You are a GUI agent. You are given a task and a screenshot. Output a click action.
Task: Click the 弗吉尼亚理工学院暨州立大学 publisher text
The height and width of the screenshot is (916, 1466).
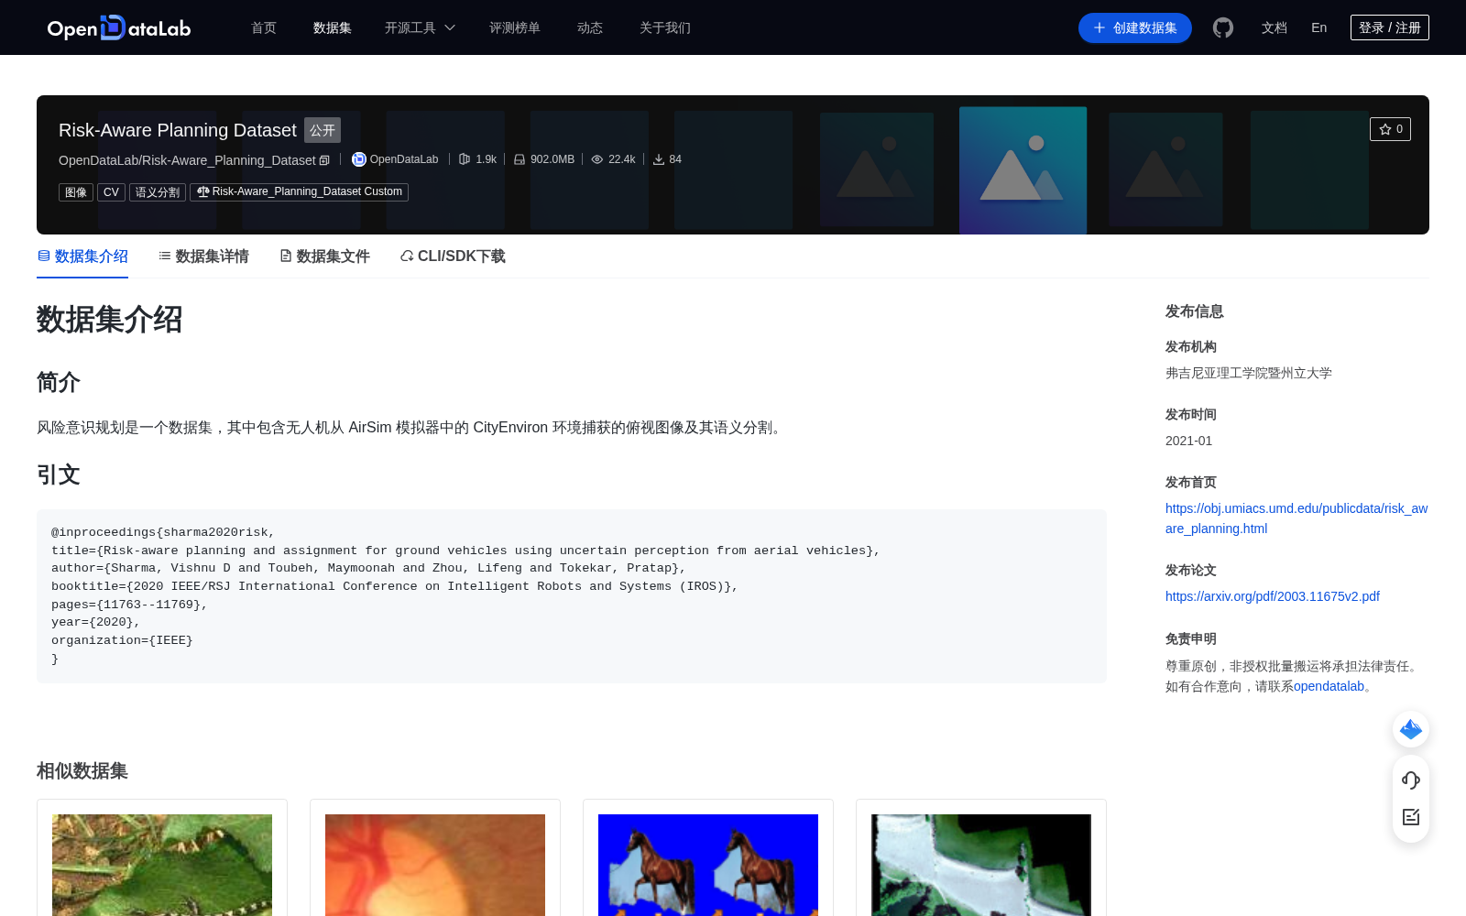[x=1249, y=373]
